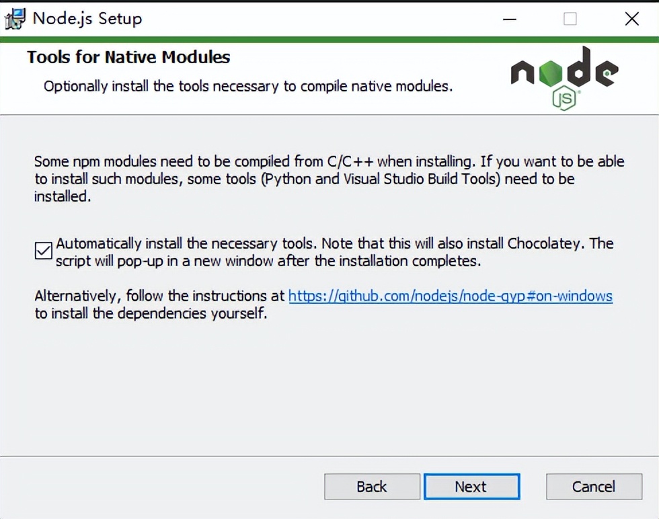Viewport: 659px width, 519px height.
Task: Click the 'Optionally install the tools' subtitle text
Action: (248, 87)
